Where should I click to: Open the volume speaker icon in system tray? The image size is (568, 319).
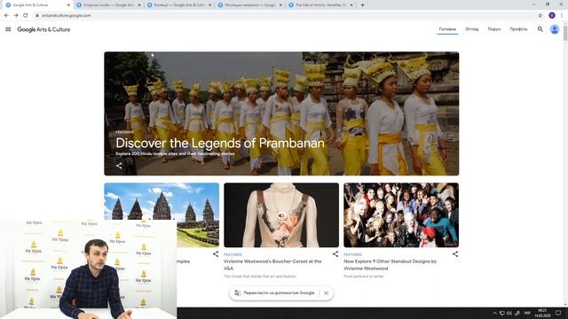(509, 313)
